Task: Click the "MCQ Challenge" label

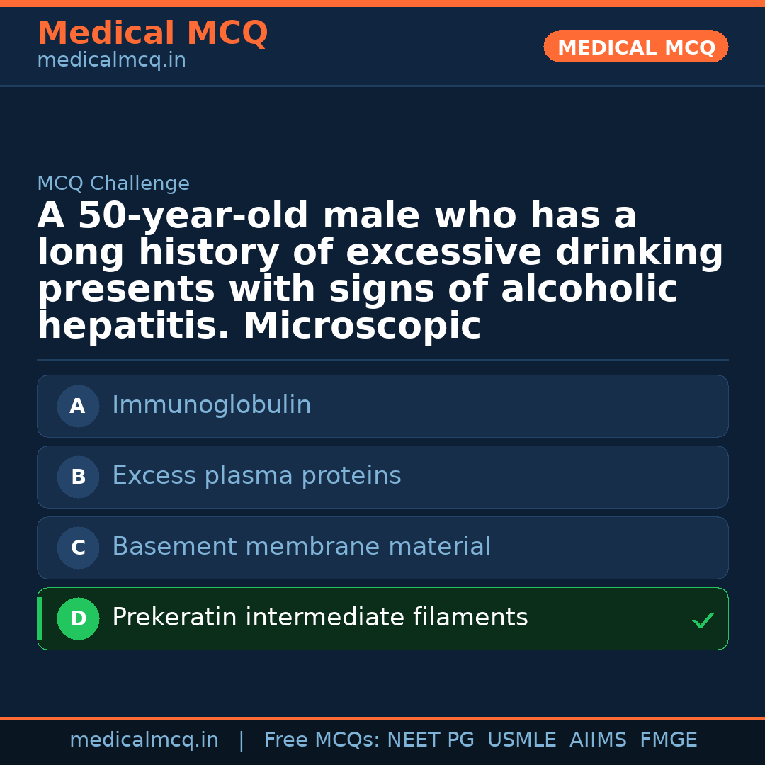Action: [113, 183]
